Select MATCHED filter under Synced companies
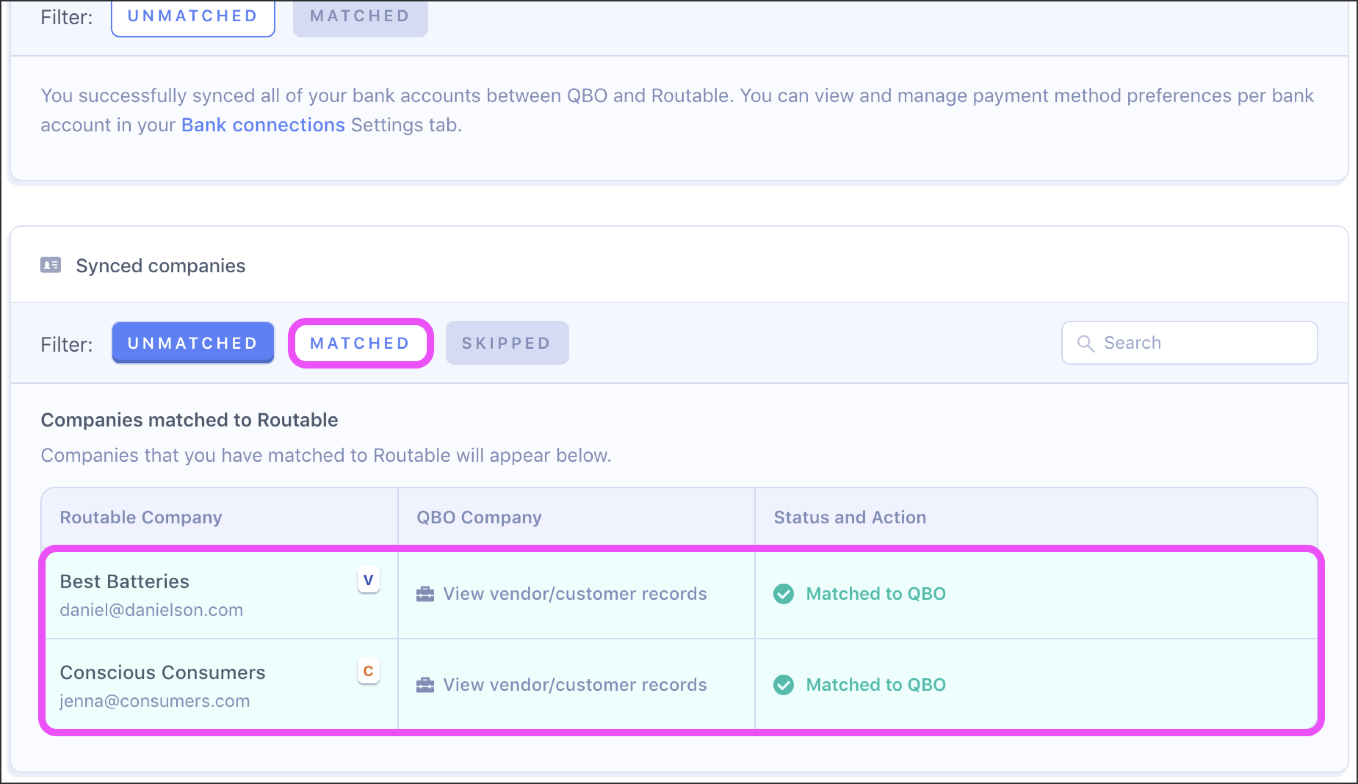The image size is (1358, 784). [360, 343]
